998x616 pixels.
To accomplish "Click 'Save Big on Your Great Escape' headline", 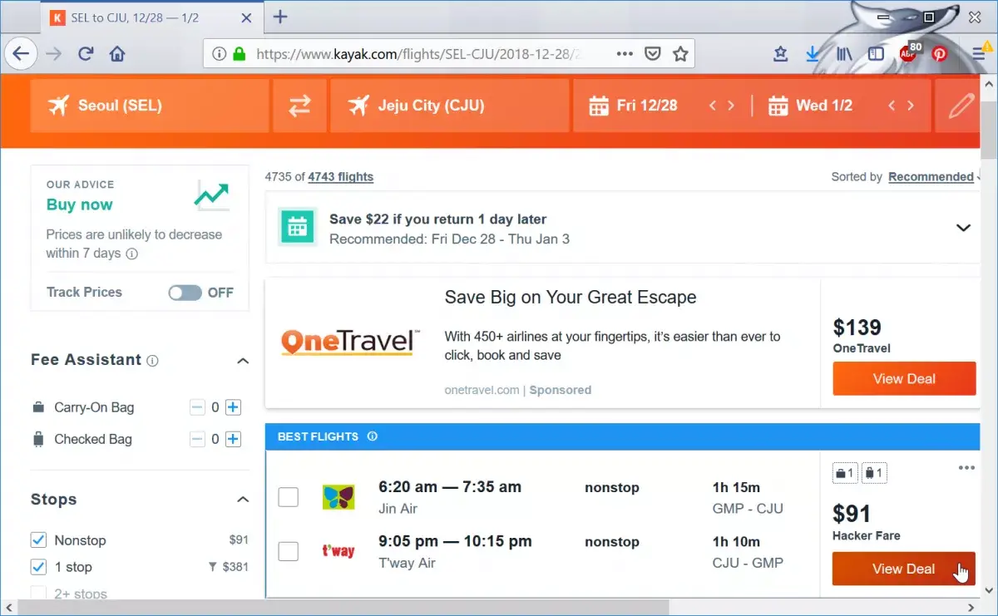I will coord(571,298).
